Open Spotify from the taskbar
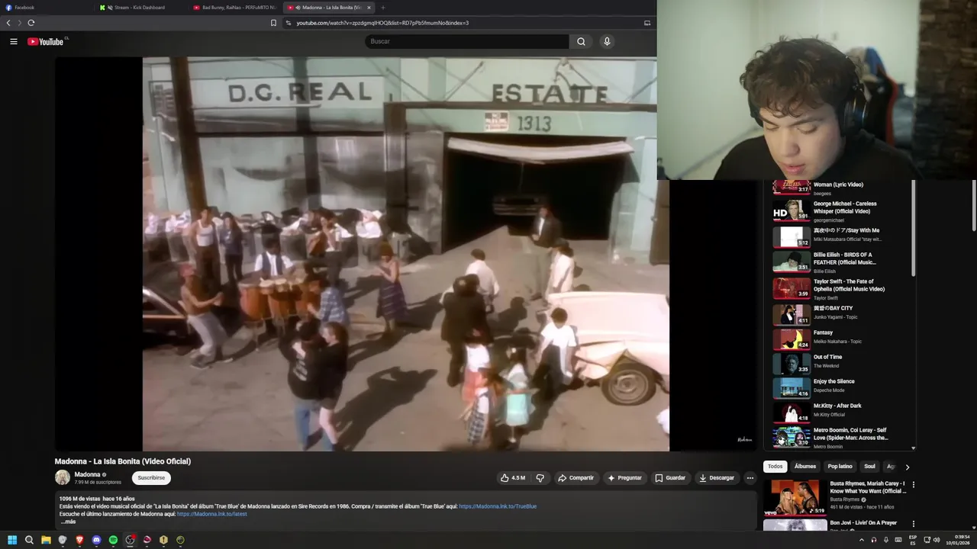Image resolution: width=977 pixels, height=549 pixels. (x=113, y=540)
